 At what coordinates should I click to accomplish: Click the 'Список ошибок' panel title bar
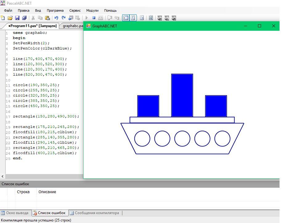tap(140, 184)
